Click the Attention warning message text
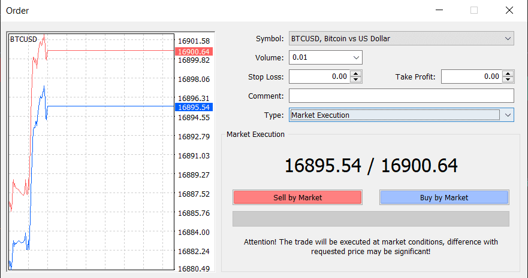528x278 pixels. point(371,247)
